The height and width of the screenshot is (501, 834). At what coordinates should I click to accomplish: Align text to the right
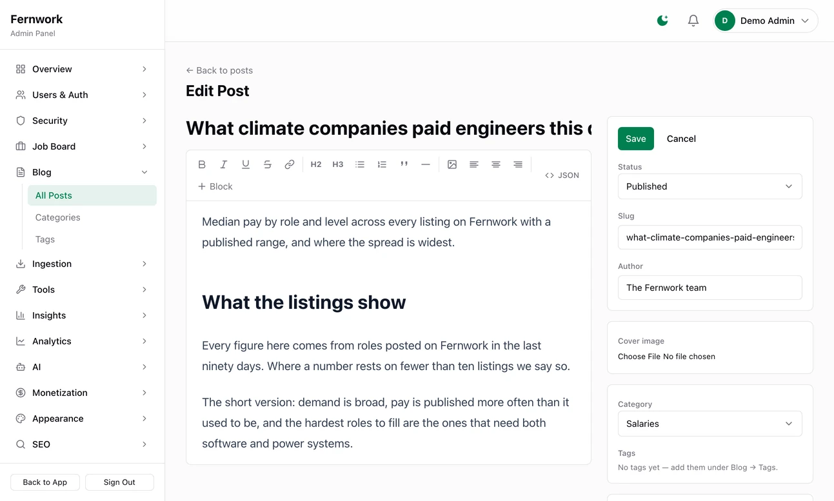(518, 164)
